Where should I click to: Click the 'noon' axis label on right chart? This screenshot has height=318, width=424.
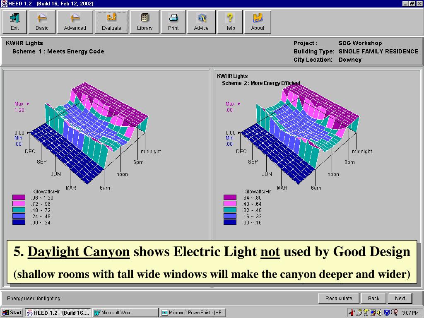[333, 174]
